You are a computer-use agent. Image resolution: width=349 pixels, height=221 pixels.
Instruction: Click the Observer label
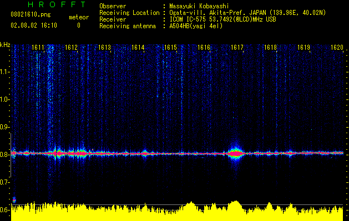coord(113,6)
